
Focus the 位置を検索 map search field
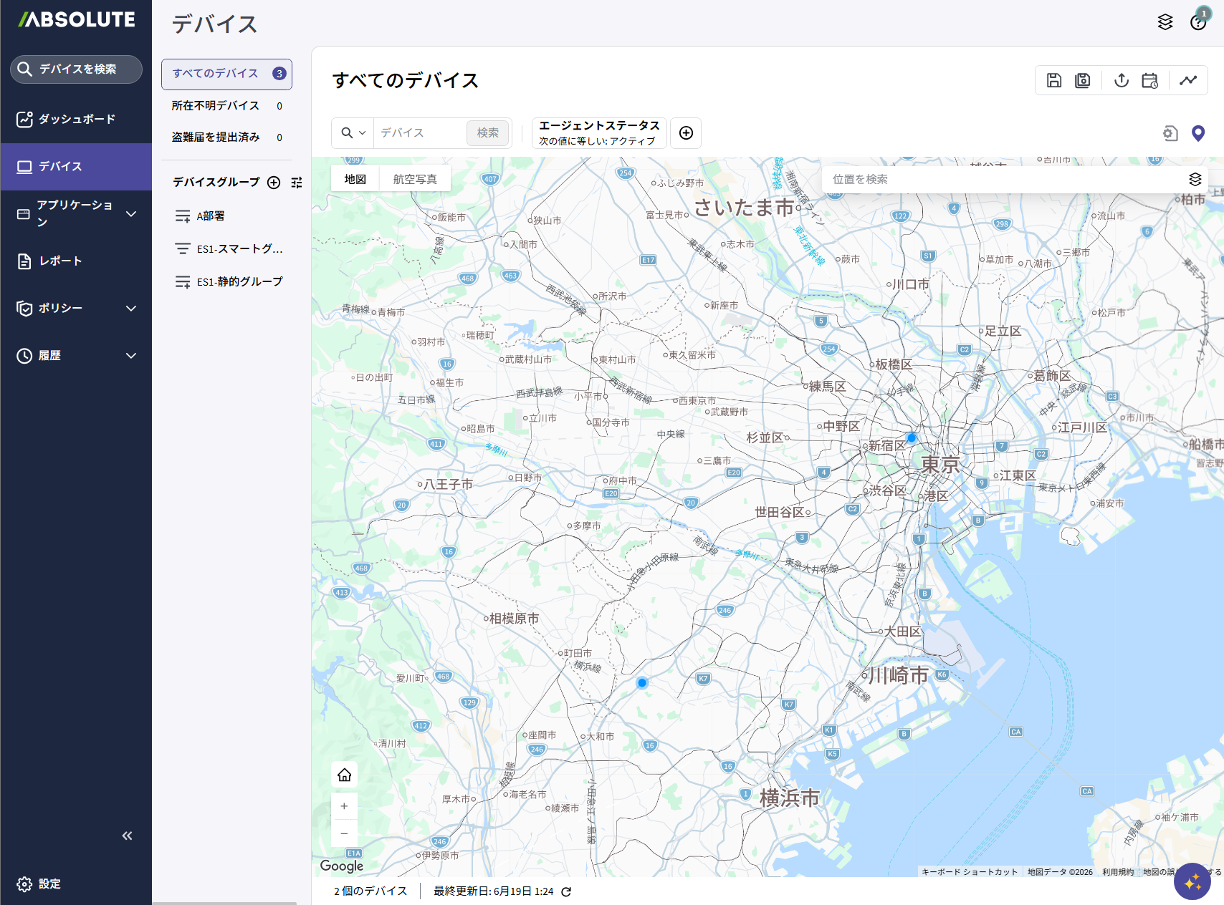click(x=1003, y=179)
